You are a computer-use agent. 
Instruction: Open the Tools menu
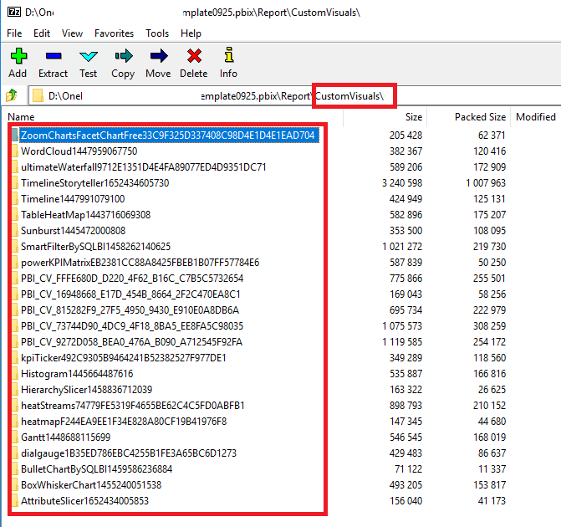point(157,33)
